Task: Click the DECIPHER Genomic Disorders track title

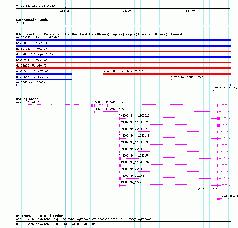Action: (40, 216)
